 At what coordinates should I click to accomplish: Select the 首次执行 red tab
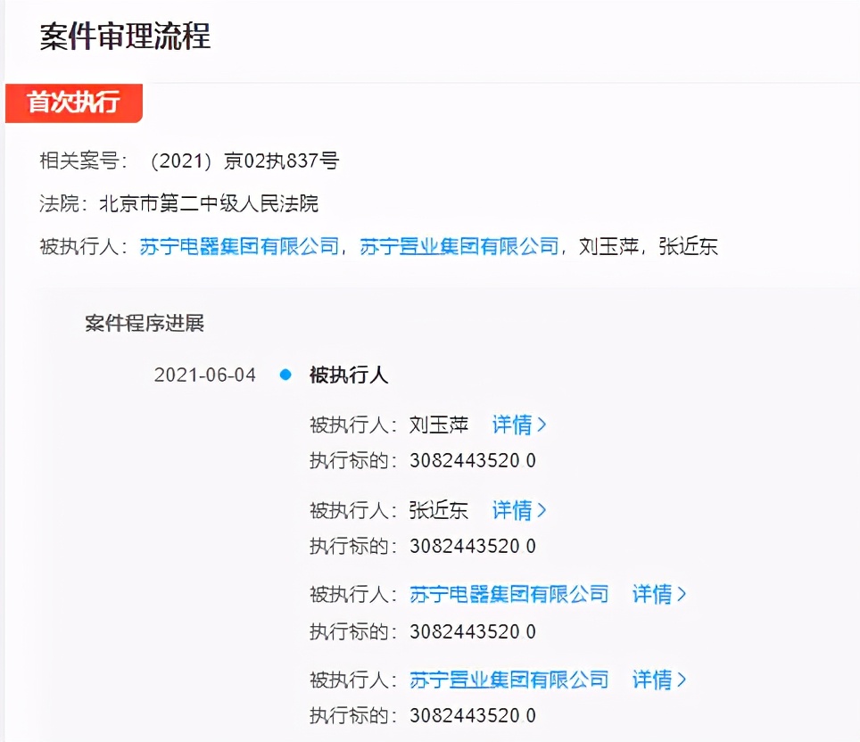point(74,103)
